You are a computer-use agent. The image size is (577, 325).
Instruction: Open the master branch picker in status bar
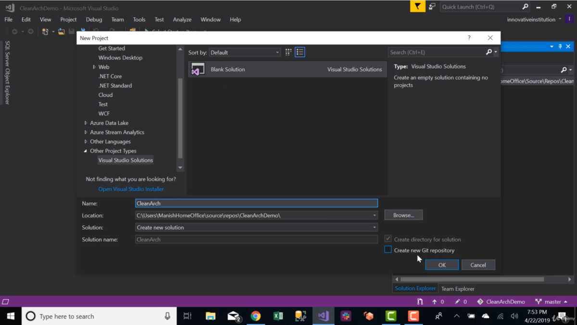click(552, 302)
